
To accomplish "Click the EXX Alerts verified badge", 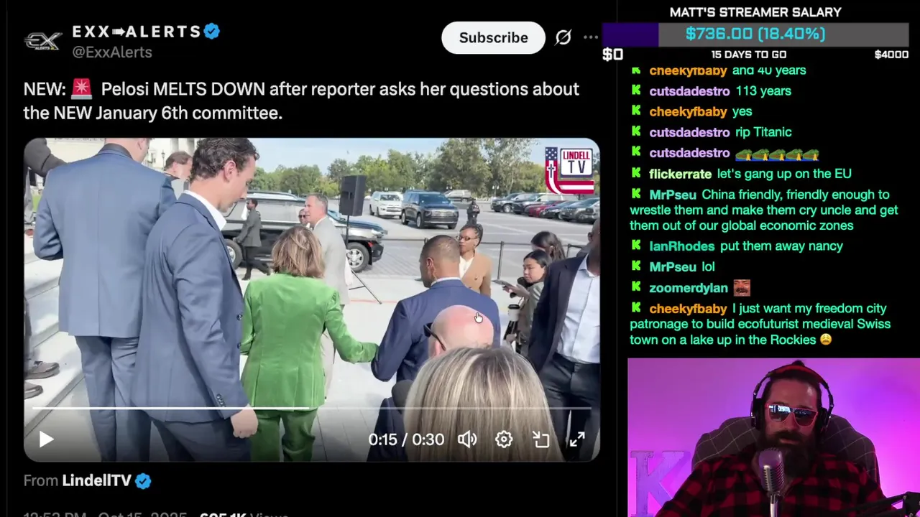I will click(x=211, y=32).
